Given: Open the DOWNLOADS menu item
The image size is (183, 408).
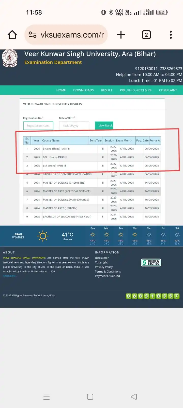Looking at the screenshot, I should pyautogui.click(x=83, y=90).
